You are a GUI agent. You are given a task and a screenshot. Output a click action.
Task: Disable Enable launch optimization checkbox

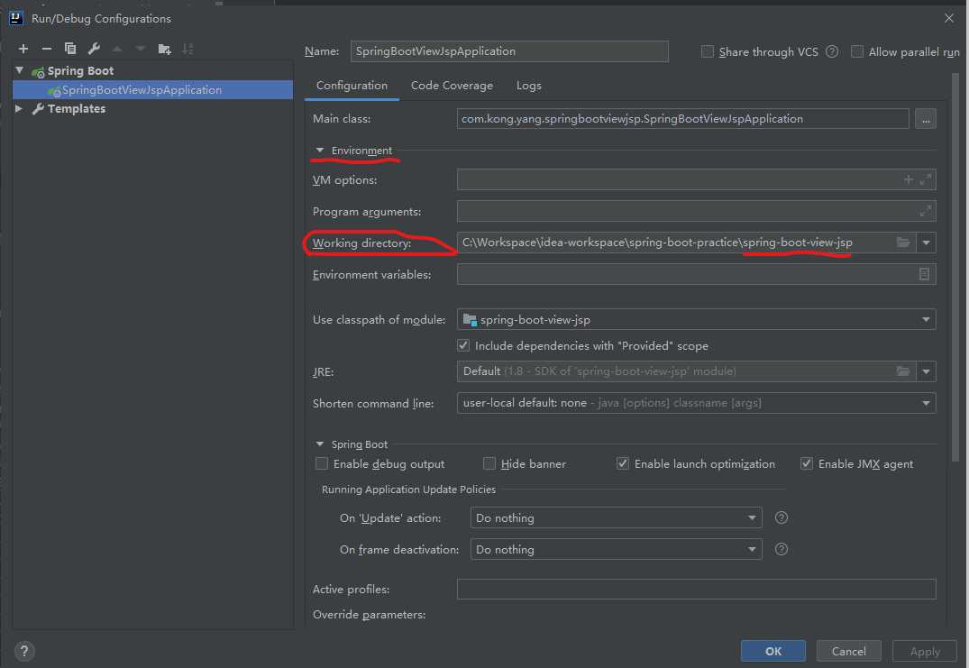[x=622, y=463]
